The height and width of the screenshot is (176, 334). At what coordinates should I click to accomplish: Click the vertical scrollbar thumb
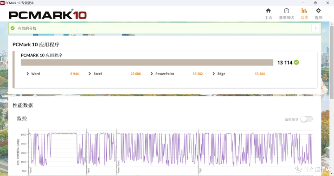pyautogui.click(x=332, y=62)
